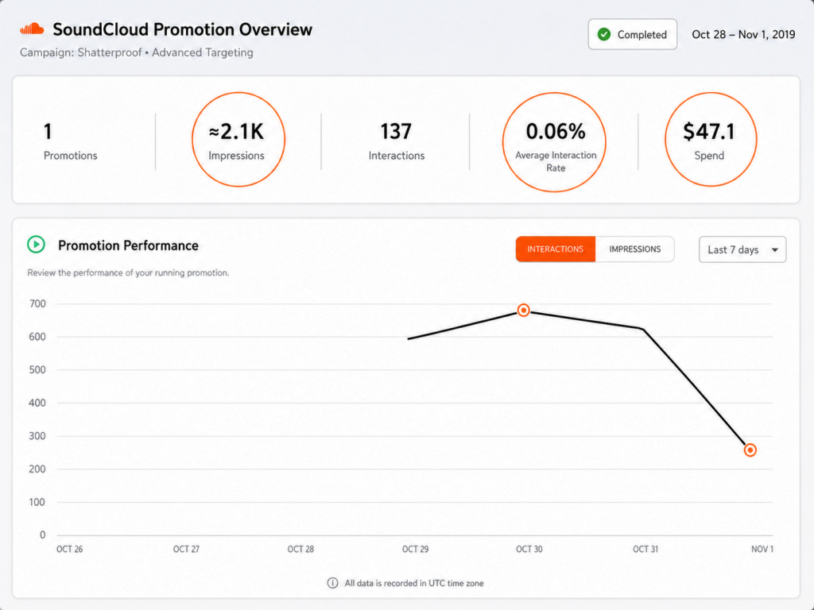Click the 100 y-axis value
The height and width of the screenshot is (610, 814).
pyautogui.click(x=37, y=502)
